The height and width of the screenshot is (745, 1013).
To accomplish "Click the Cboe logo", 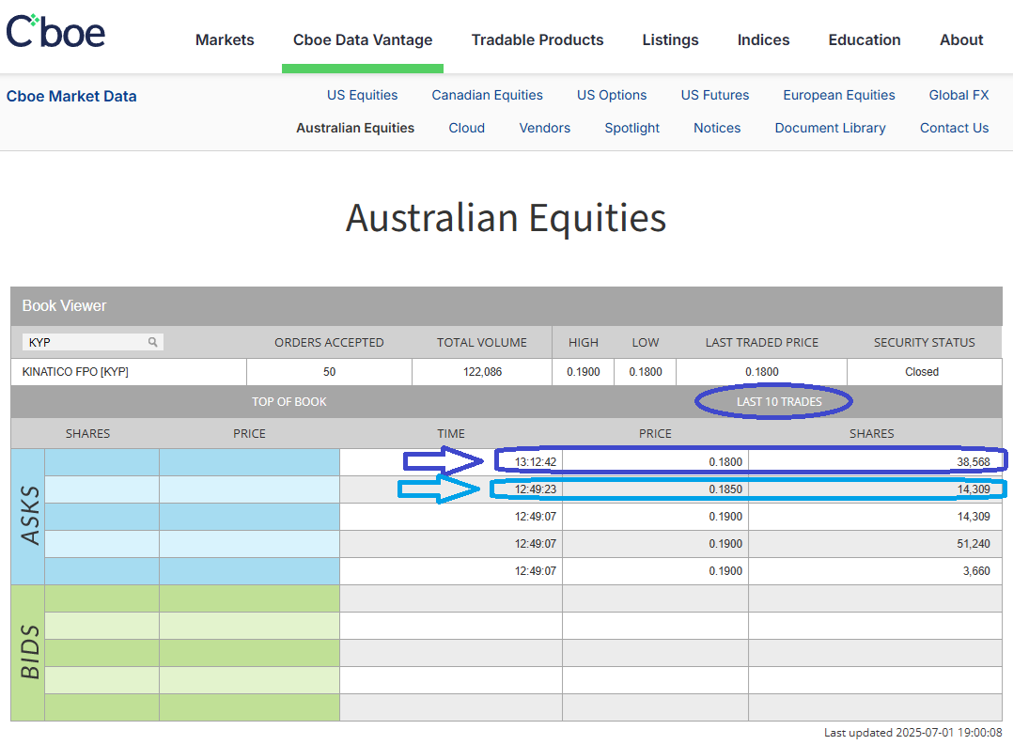I will 55,31.
